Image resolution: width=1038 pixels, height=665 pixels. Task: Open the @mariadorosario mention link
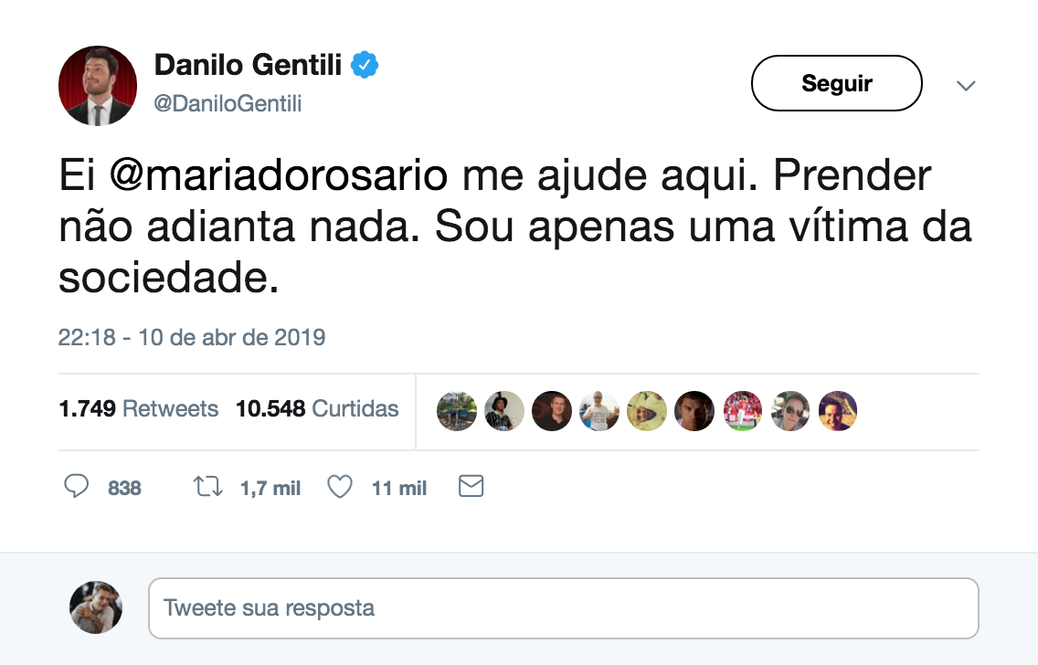(x=280, y=176)
